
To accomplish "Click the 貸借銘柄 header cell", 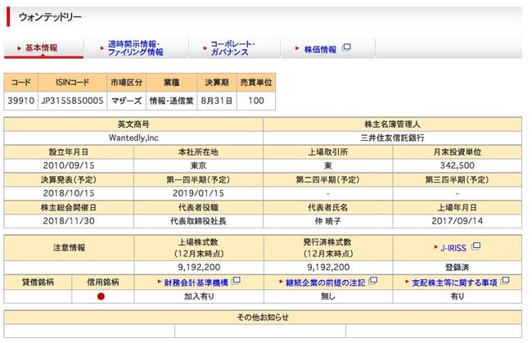I will (x=38, y=282).
